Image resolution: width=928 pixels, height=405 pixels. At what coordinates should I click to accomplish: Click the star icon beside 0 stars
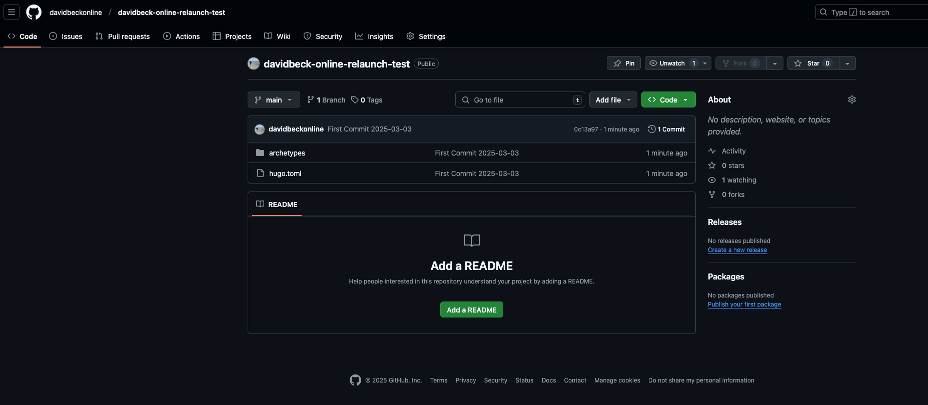pyautogui.click(x=712, y=165)
